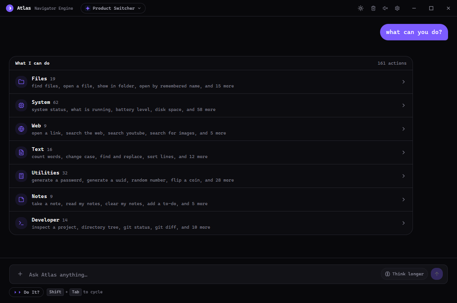Expand the System row chevron
Screen dimensions: 457x303
click(404, 105)
